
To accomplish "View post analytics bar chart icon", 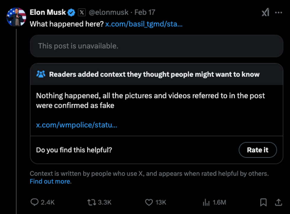I will (x=206, y=202).
